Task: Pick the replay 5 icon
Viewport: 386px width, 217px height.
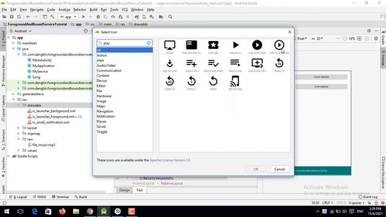Action: 192,81
